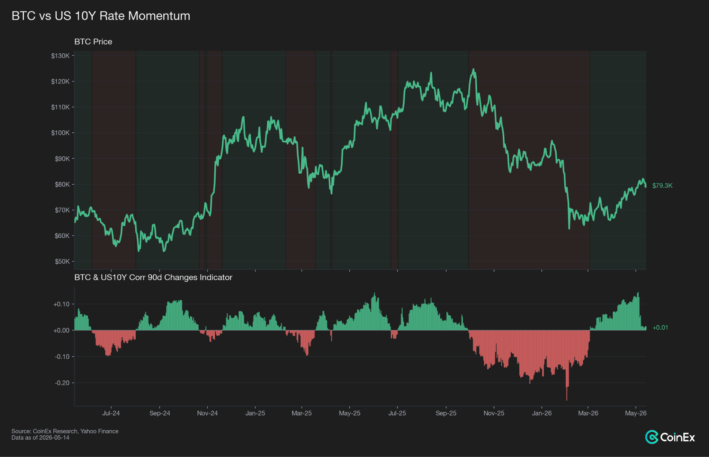Click the chart title BTC vs US 10Y Rate Momentum
709x457 pixels.
(x=101, y=16)
